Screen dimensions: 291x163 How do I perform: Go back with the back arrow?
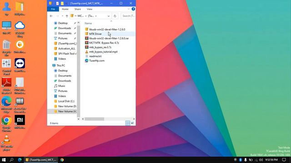[51, 16]
